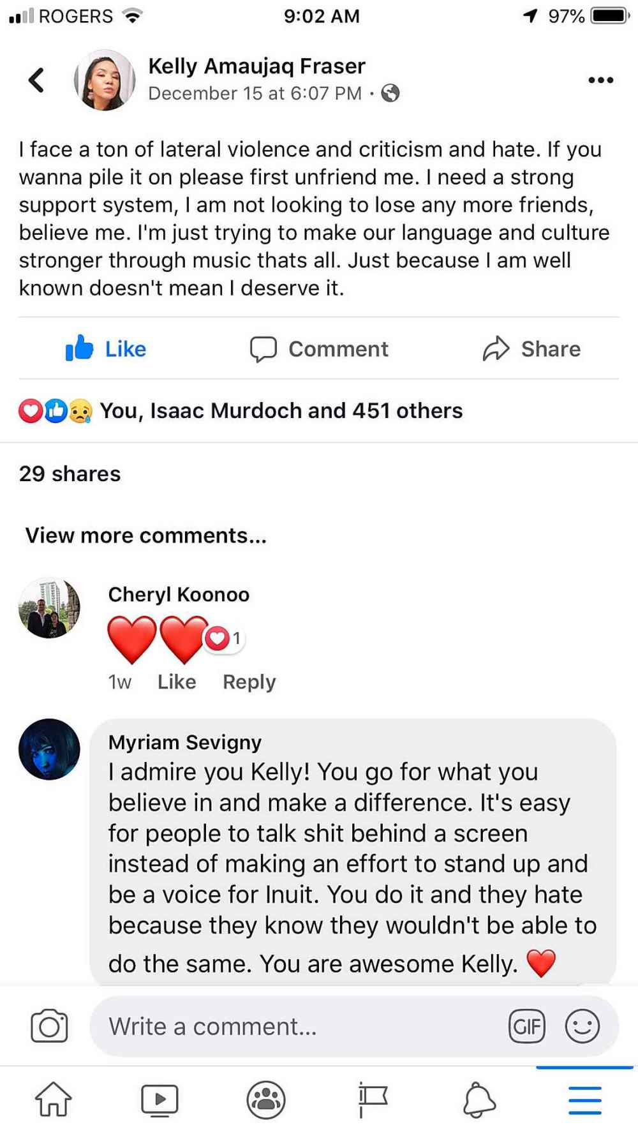Open the emoji smiley picker

[582, 1026]
